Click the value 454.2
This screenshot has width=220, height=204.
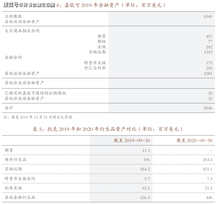click(x=145, y=169)
